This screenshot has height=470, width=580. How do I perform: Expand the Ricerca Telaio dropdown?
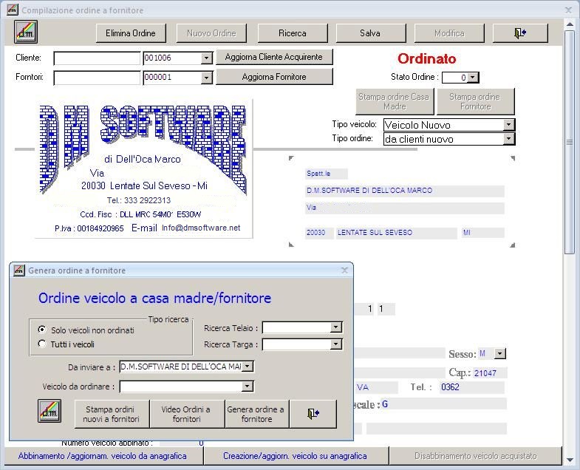(336, 327)
